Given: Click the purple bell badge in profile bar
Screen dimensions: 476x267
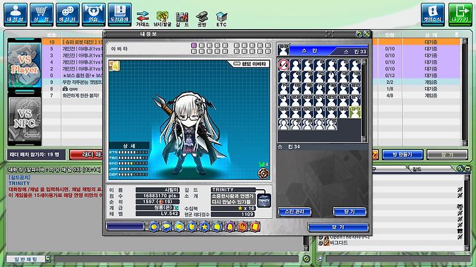Looking at the screenshot, I should 230,226.
